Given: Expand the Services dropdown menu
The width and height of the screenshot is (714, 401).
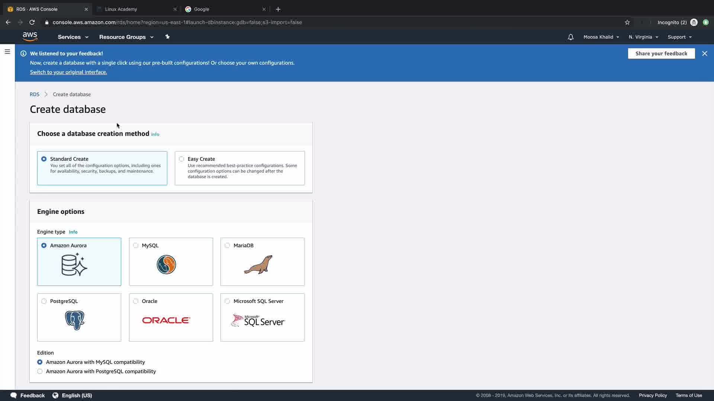Looking at the screenshot, I should (x=73, y=37).
